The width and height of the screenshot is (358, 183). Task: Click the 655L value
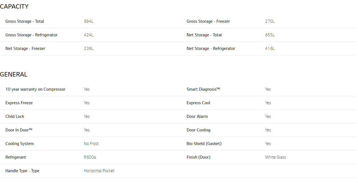[270, 35]
